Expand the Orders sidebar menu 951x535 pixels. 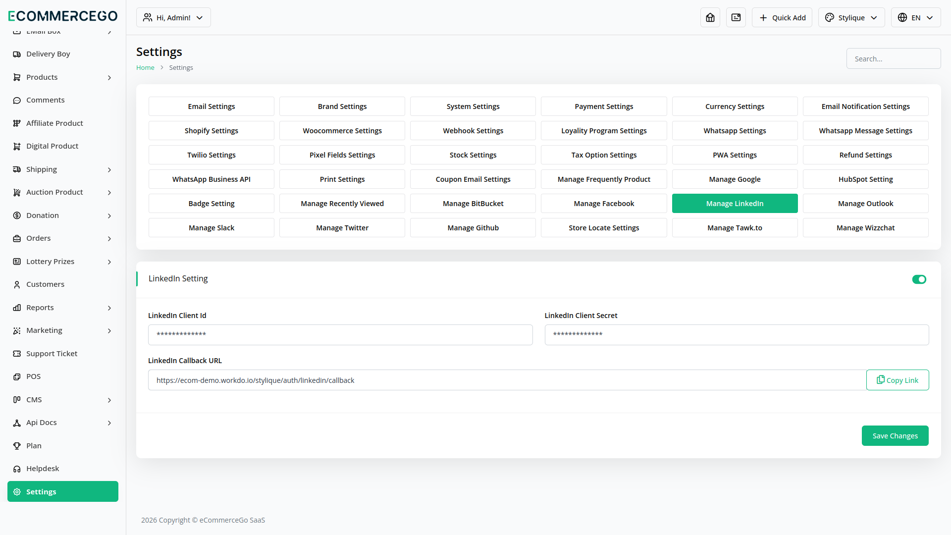[63, 238]
